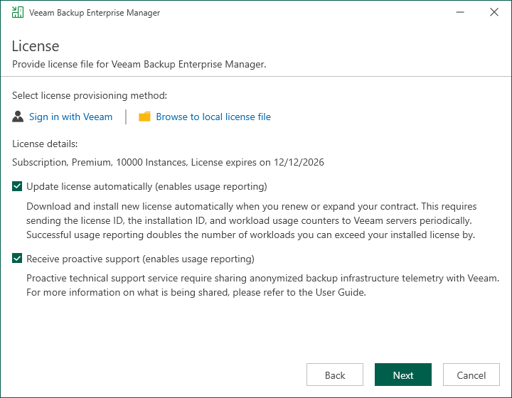Click the automatic license download description paragraph

[251, 220]
